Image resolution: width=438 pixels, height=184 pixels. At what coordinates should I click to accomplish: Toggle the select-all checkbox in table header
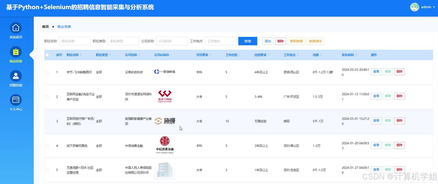pyautogui.click(x=47, y=55)
